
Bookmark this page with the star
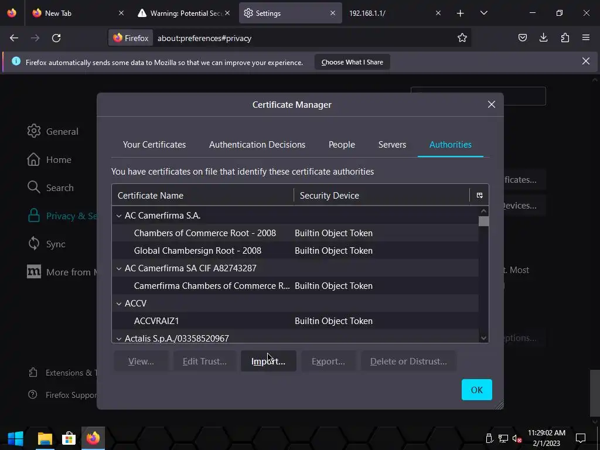click(x=462, y=37)
